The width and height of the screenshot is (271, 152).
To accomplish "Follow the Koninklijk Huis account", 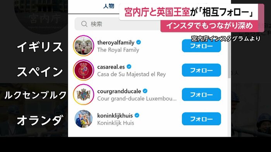I will coord(201,119).
